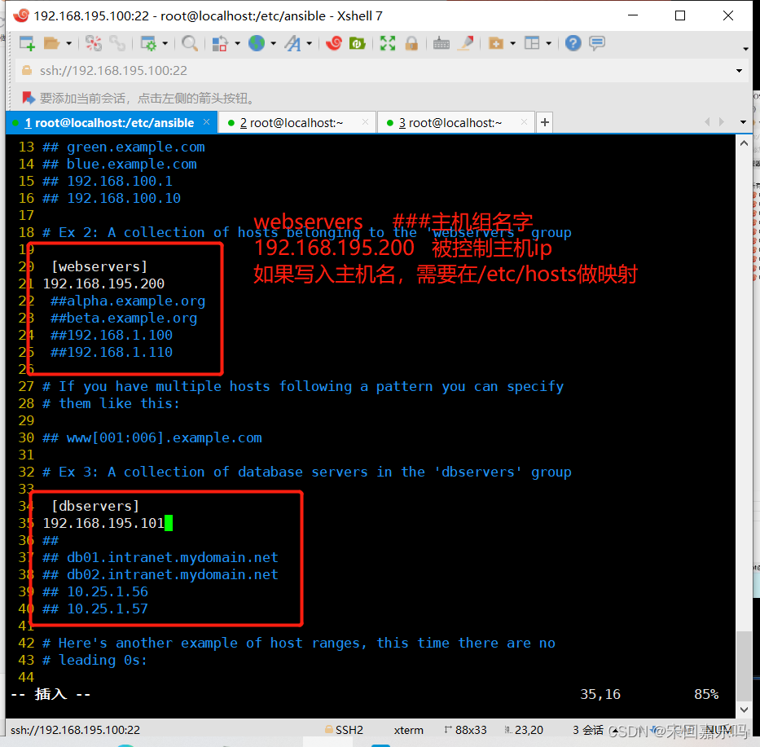Click the 192.168.195.101 host entry
Viewport: 760px width, 747px height.
click(x=103, y=523)
